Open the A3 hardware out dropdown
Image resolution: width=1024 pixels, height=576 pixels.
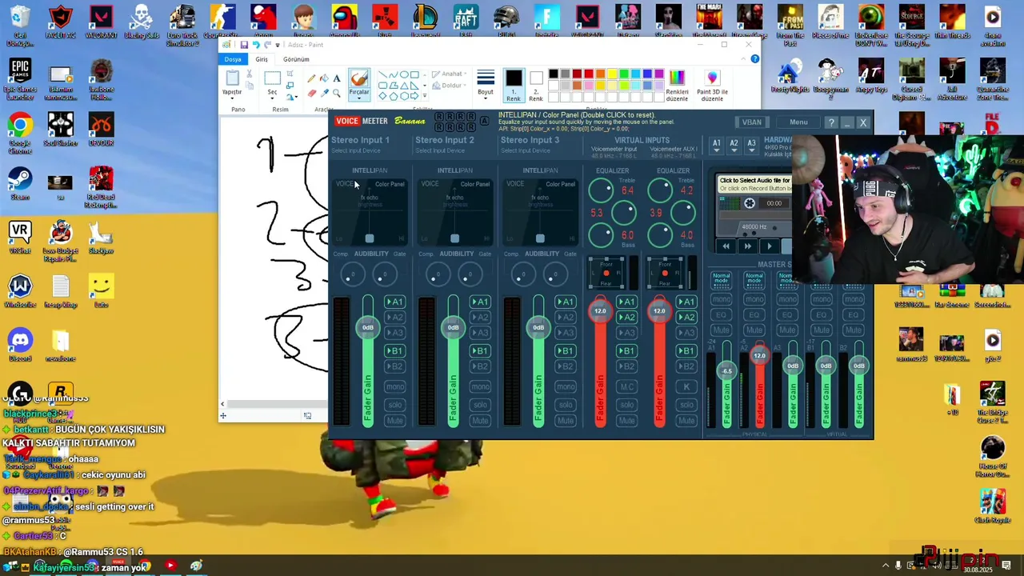tap(751, 146)
